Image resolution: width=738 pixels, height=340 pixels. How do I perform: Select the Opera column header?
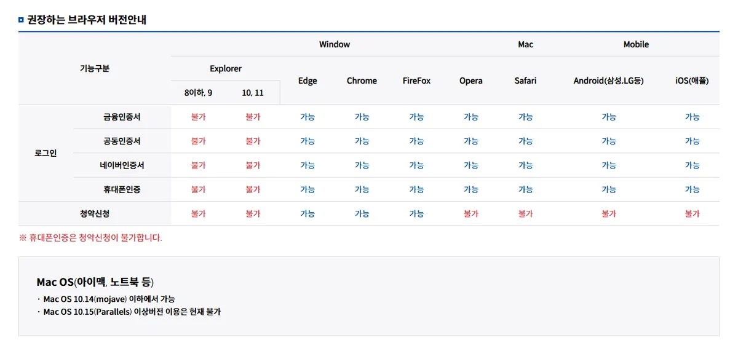tap(471, 81)
